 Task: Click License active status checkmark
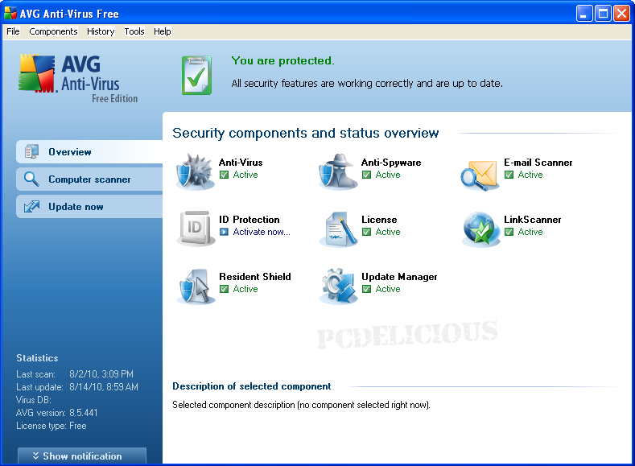366,232
